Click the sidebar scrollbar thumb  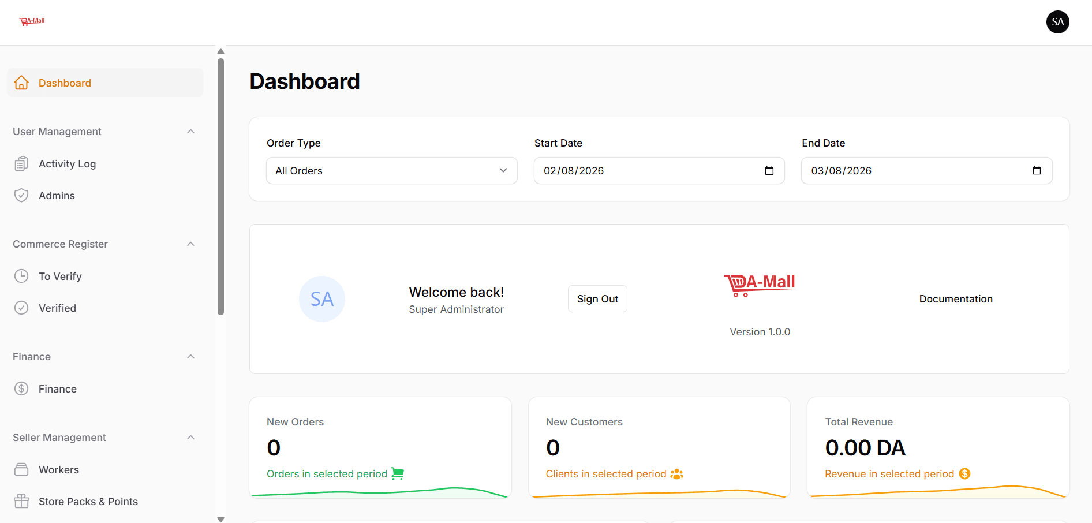(220, 186)
